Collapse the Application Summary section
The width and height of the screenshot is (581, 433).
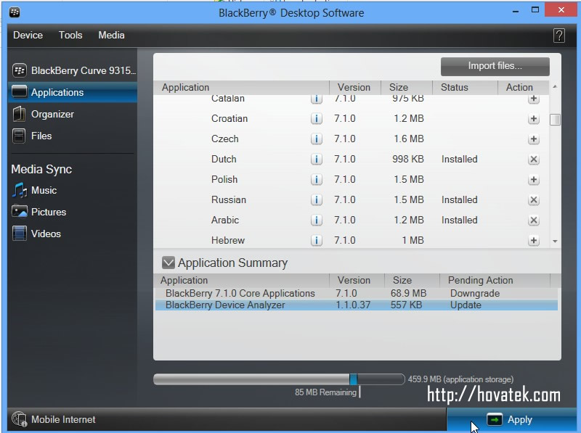168,263
